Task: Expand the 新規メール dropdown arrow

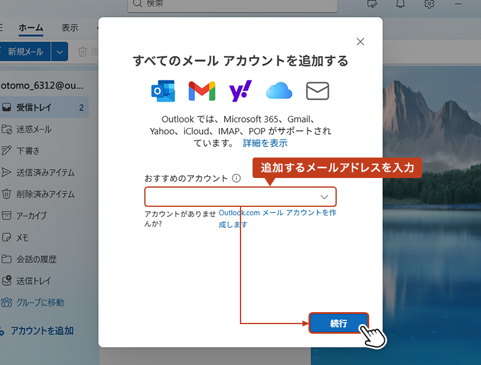Action: pyautogui.click(x=60, y=52)
